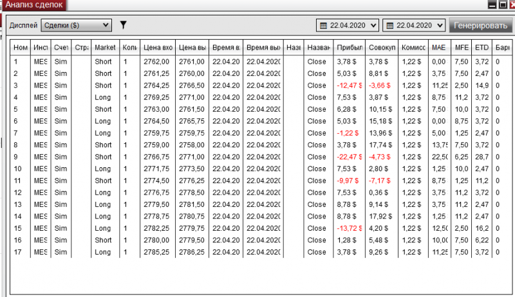Viewport: 515px width, 297px height.
Task: Select cumulative profit 17,74 $ in row 8
Action: point(380,145)
